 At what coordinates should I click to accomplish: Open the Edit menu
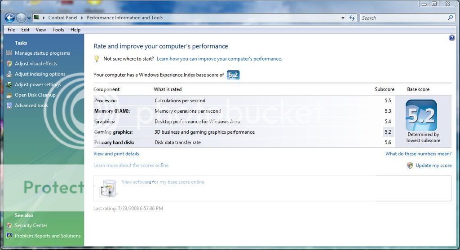[x=25, y=30]
